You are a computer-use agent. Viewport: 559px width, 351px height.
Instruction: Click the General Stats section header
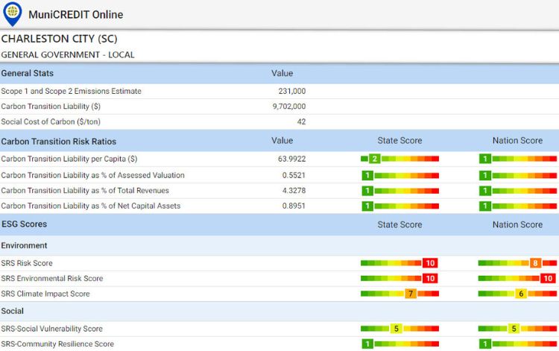click(27, 73)
